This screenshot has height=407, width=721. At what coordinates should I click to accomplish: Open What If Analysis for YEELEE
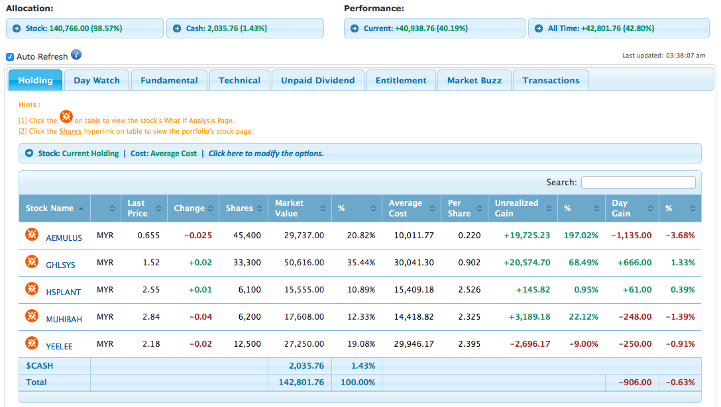coord(32,343)
